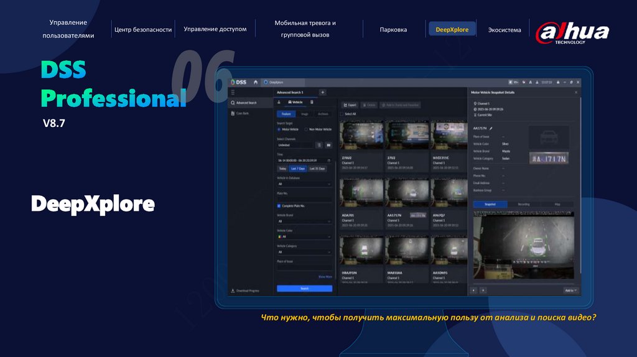
Task: Click the DSS logo icon
Action: 233,82
